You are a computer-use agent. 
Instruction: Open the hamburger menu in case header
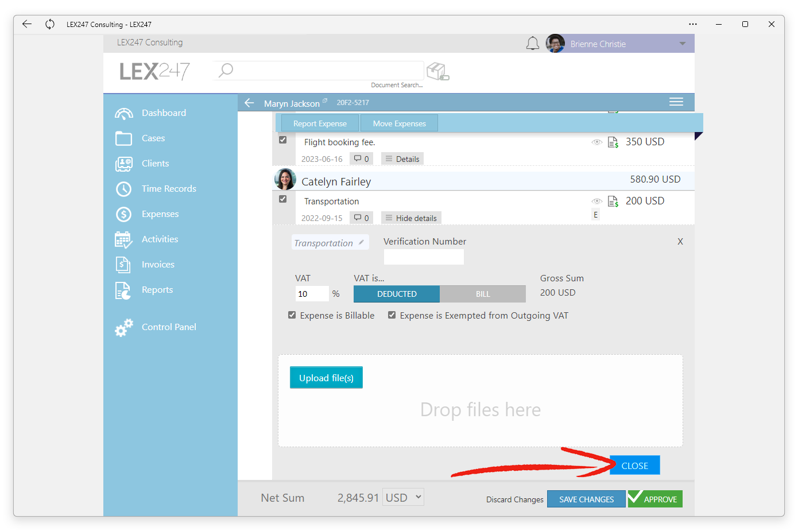coord(676,102)
